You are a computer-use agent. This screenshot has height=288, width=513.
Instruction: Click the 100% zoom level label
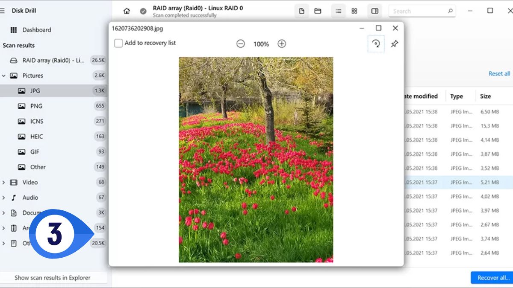pyautogui.click(x=261, y=44)
